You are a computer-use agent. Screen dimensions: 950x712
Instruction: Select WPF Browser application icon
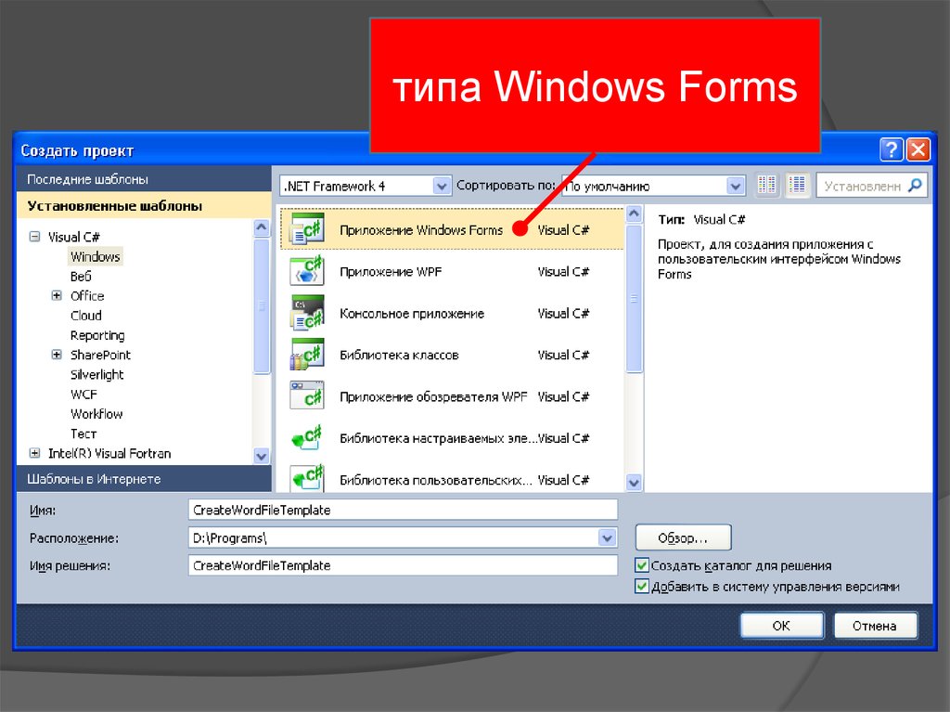(306, 396)
